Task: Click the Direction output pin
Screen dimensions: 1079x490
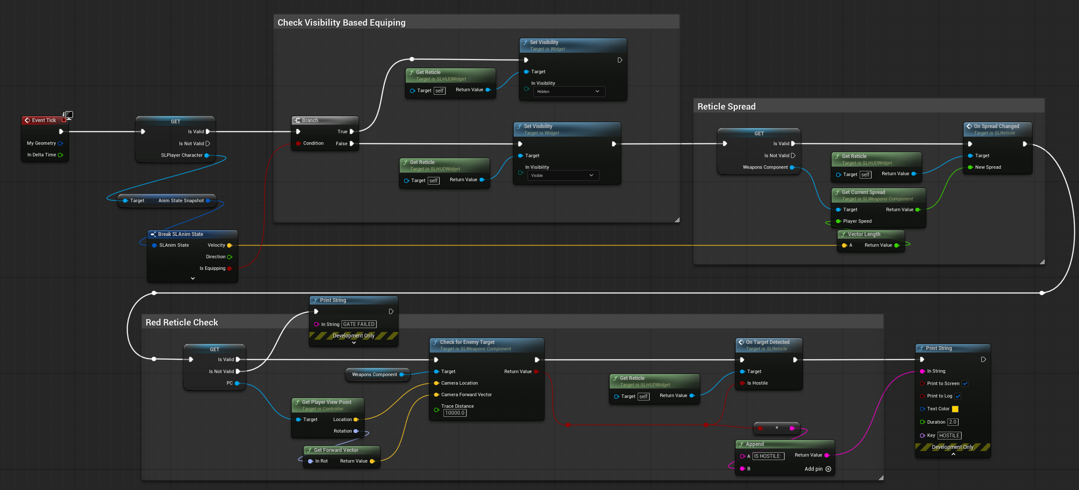Action: pyautogui.click(x=230, y=257)
